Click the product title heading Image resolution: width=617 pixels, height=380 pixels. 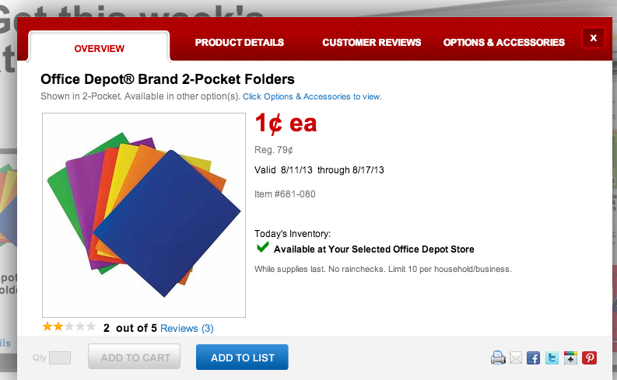click(x=167, y=79)
